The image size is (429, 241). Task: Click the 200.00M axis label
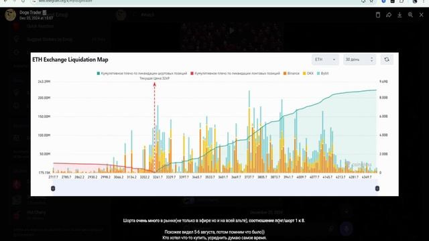coord(44,98)
